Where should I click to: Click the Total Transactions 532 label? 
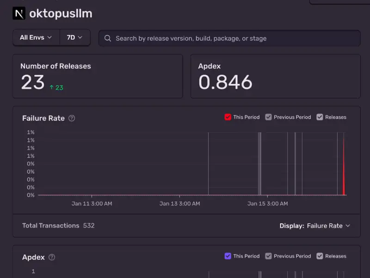(x=58, y=226)
